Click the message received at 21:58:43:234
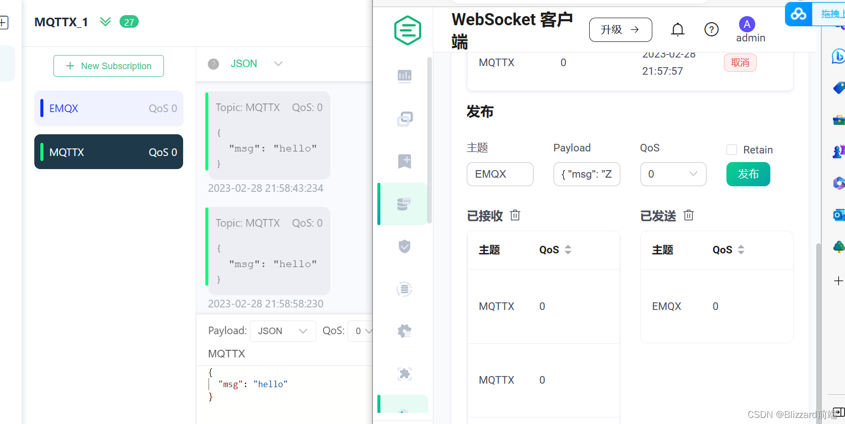 269,135
